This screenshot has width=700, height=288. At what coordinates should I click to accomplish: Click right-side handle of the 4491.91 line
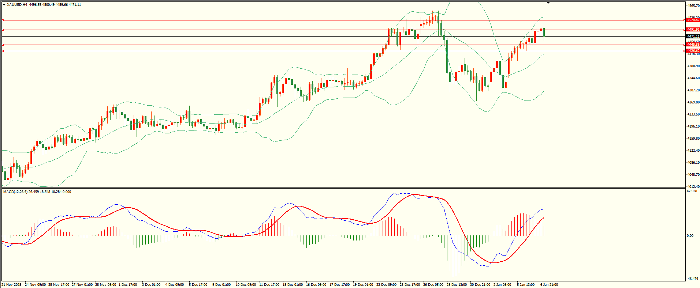coord(685,30)
